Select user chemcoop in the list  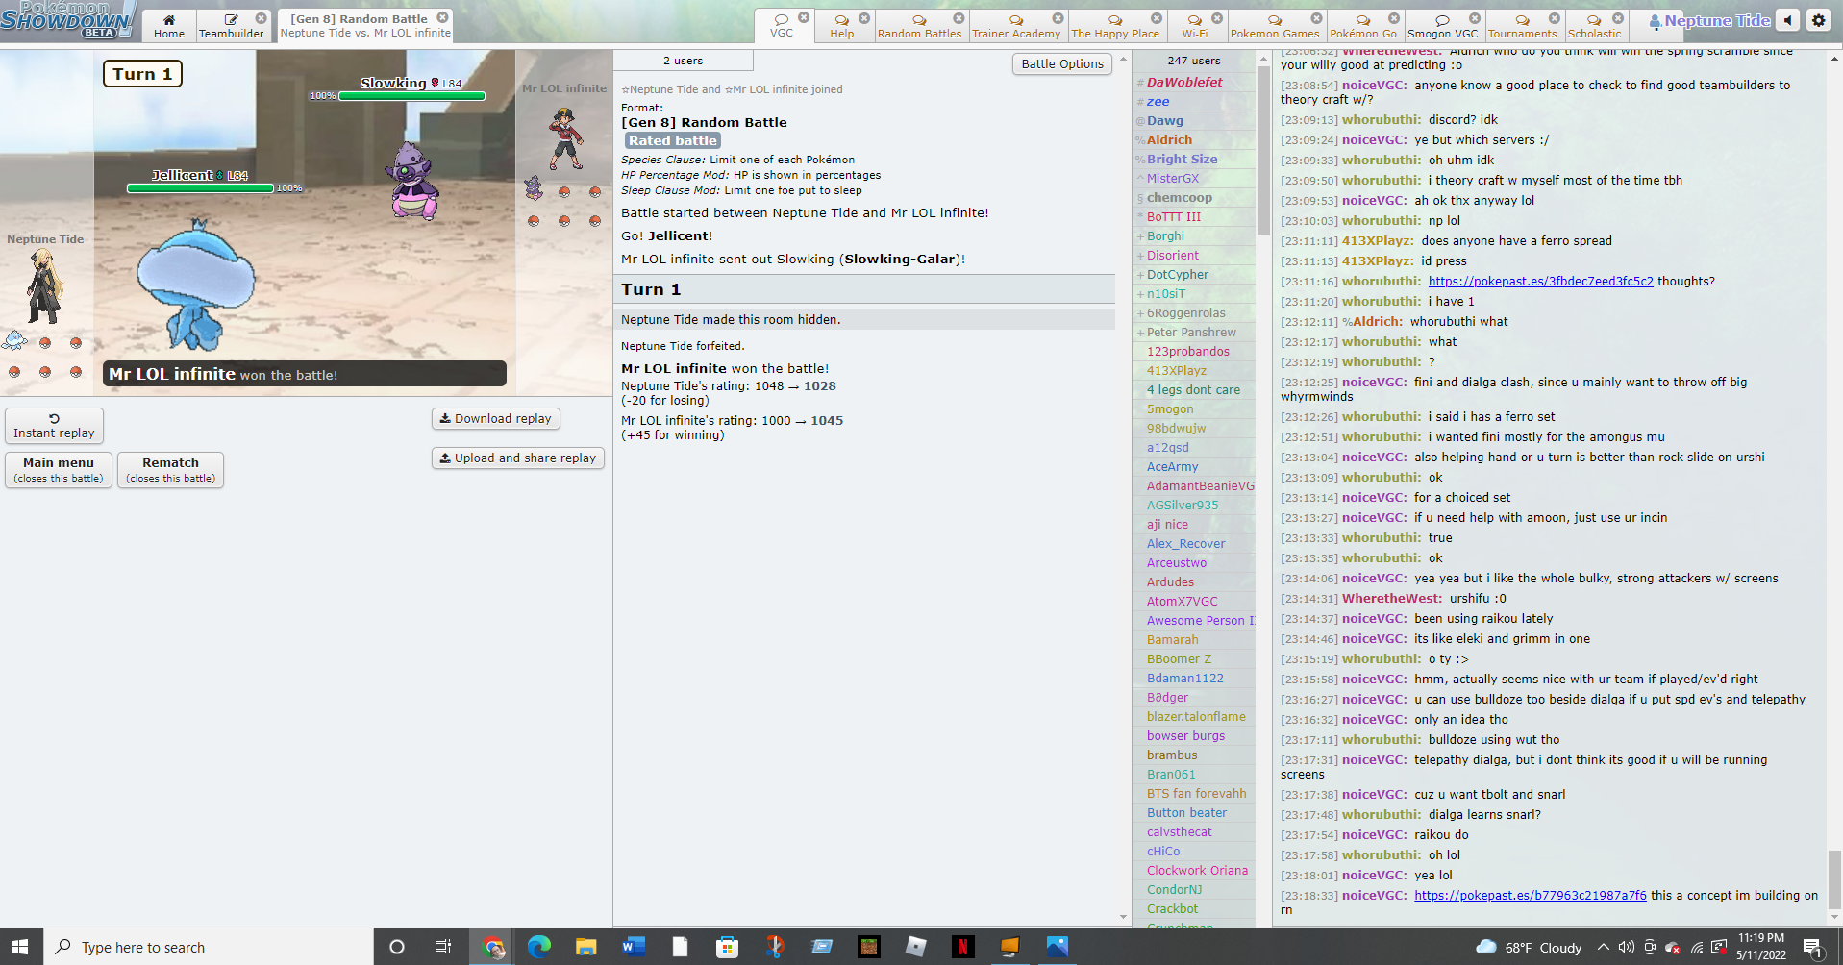point(1179,197)
